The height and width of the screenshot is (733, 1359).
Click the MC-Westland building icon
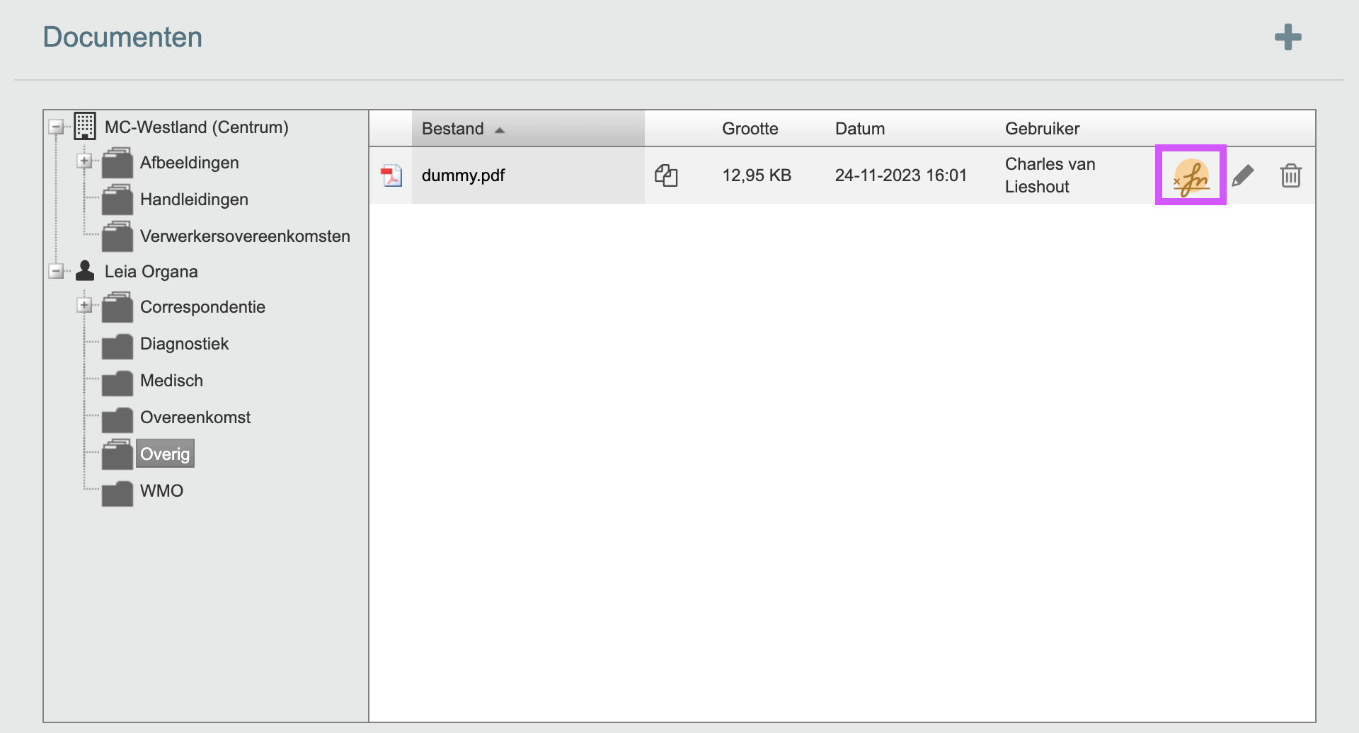pyautogui.click(x=85, y=127)
